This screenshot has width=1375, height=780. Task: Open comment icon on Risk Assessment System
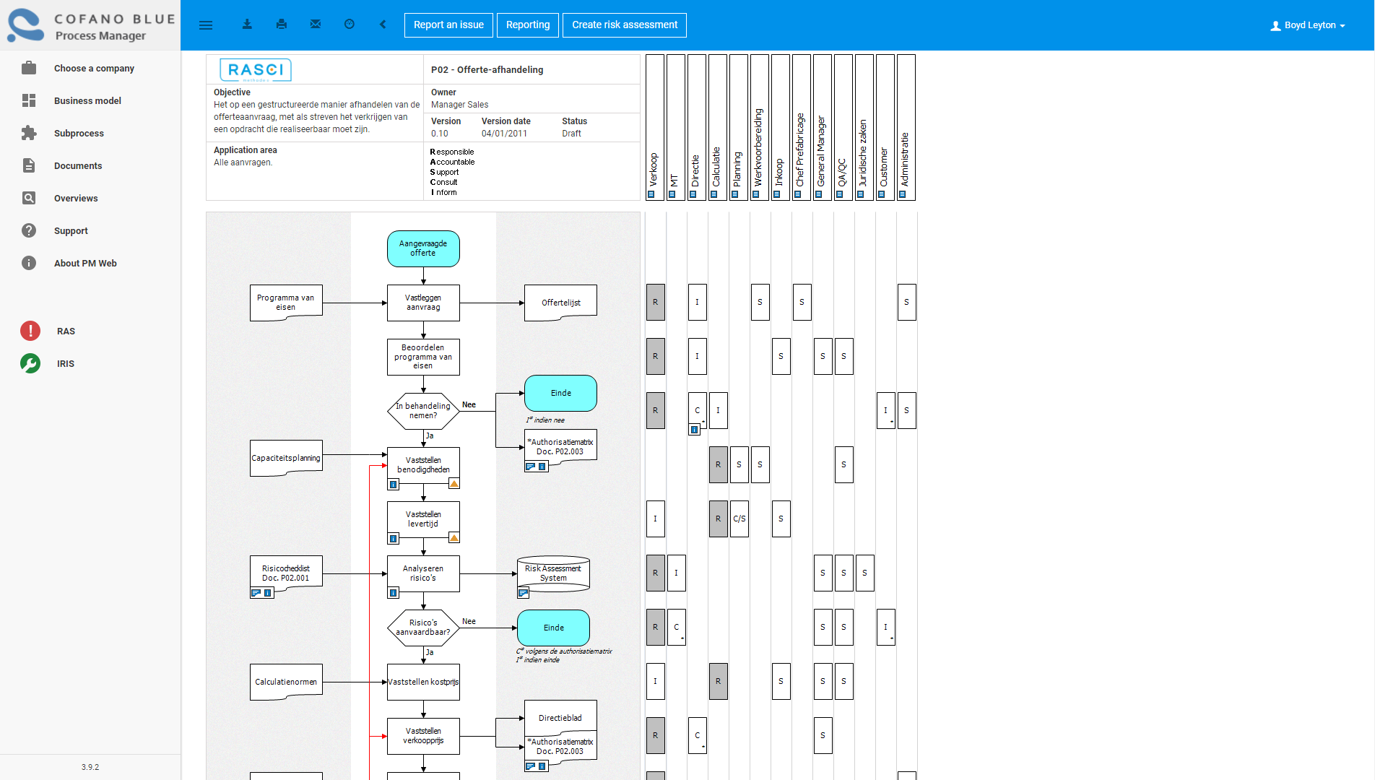click(x=524, y=593)
